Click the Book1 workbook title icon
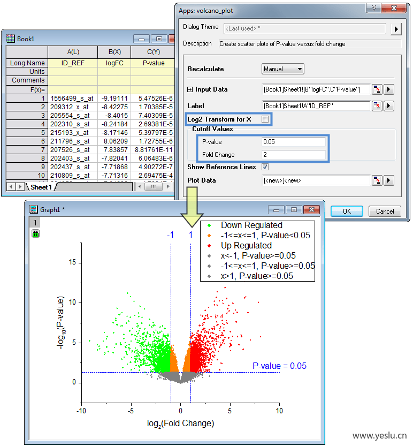The image size is (413, 446). pos(11,39)
